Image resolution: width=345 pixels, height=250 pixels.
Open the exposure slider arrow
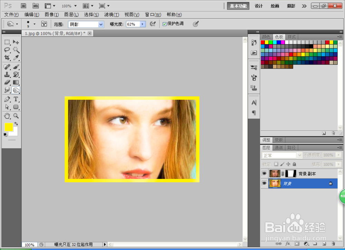click(x=142, y=24)
